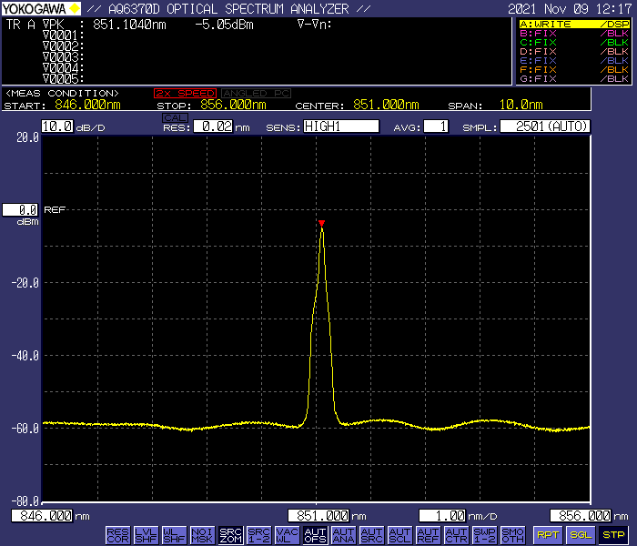Select the AUT SCL auto scale icon
Screen dimensions: 637x546
click(x=399, y=535)
